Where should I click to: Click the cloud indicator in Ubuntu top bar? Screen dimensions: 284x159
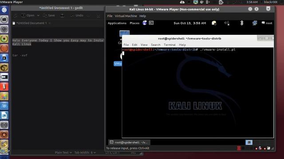[182, 2]
